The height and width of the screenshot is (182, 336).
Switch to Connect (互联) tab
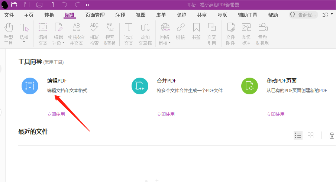tap(222, 15)
